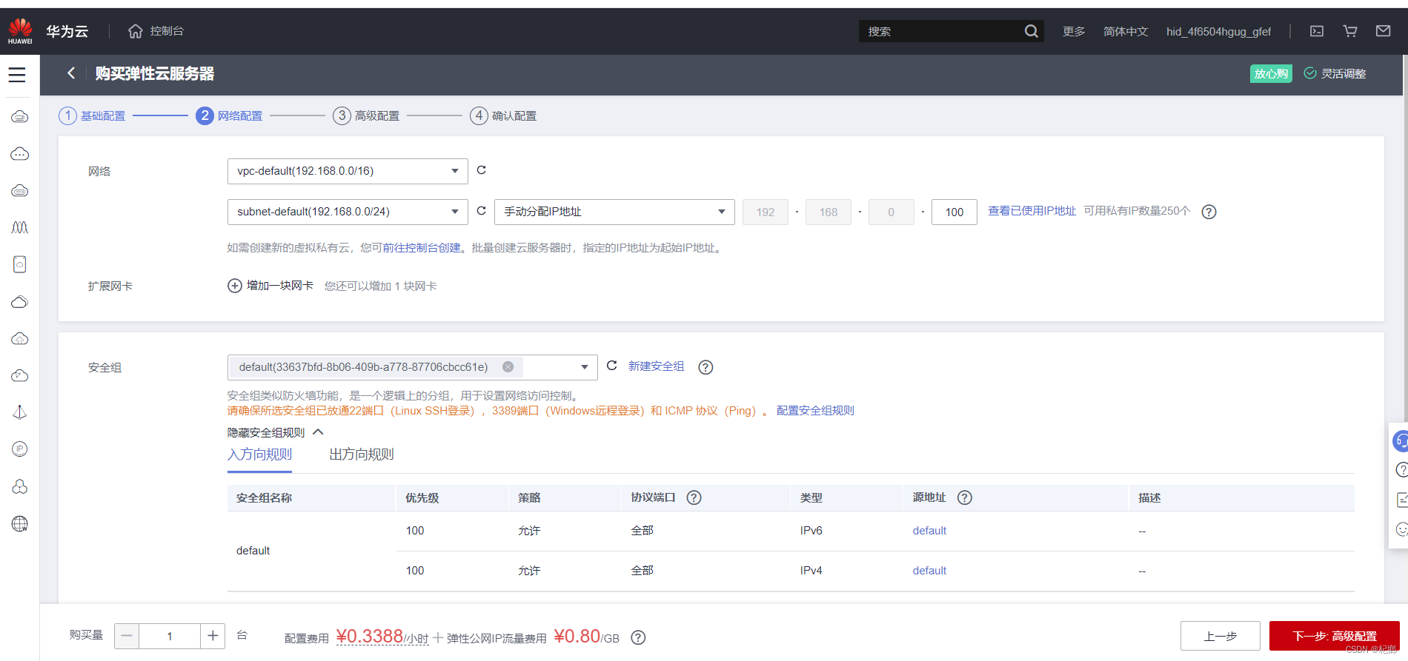Click the back arrow beside 购买弹性云服务器
This screenshot has height=661, width=1408.
(x=71, y=73)
